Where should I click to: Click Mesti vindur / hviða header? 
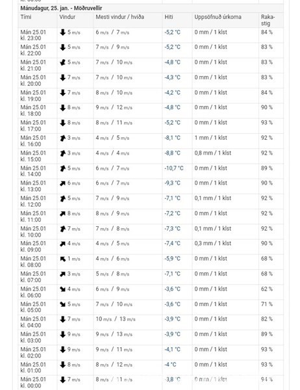[x=119, y=17]
